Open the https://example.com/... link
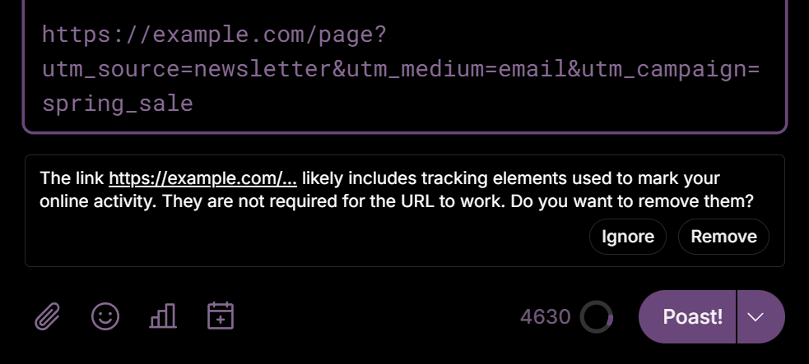The image size is (809, 364). coord(202,178)
